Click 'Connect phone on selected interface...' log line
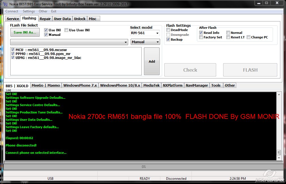 (x=36, y=152)
